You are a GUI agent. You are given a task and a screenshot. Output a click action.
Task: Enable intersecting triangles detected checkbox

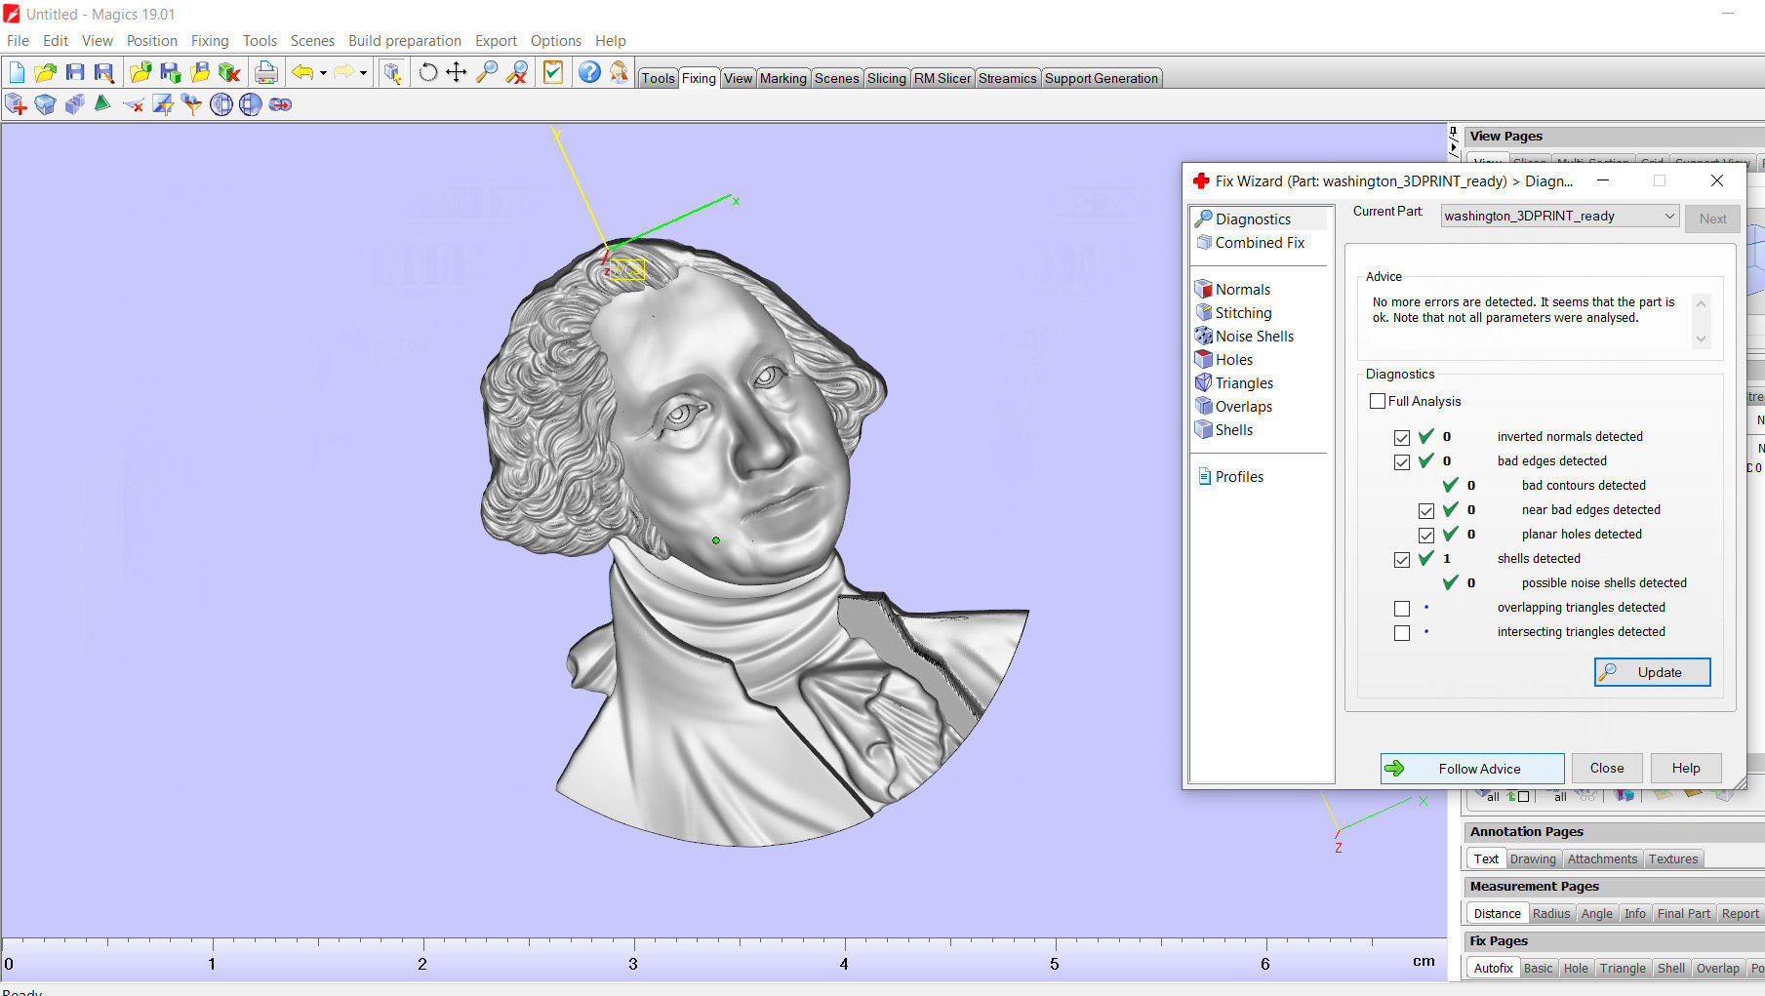(1402, 632)
